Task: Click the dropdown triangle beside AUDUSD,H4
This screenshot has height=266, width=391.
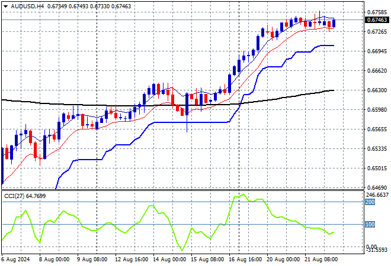Action: [x=5, y=6]
